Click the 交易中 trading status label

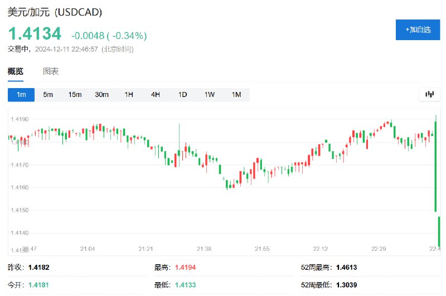18,49
